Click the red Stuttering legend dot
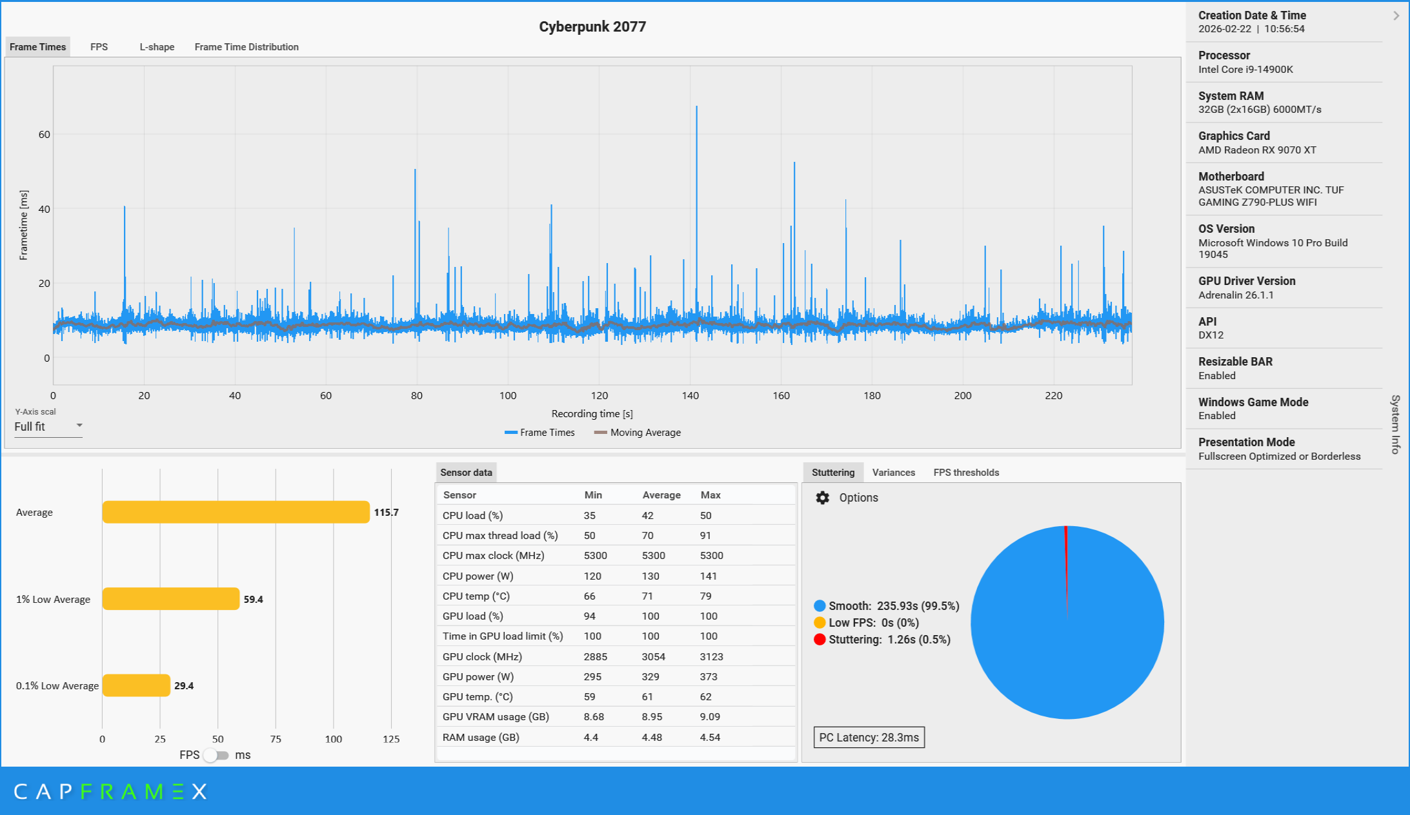 820,640
